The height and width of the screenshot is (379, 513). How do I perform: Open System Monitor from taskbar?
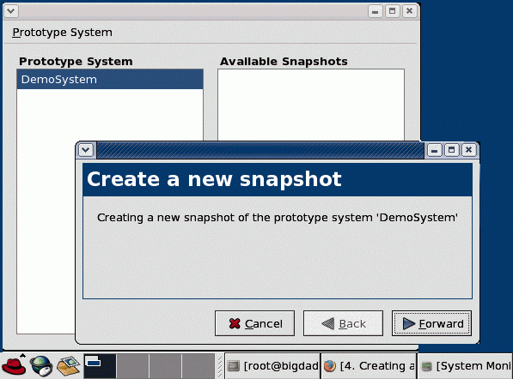[x=465, y=366]
